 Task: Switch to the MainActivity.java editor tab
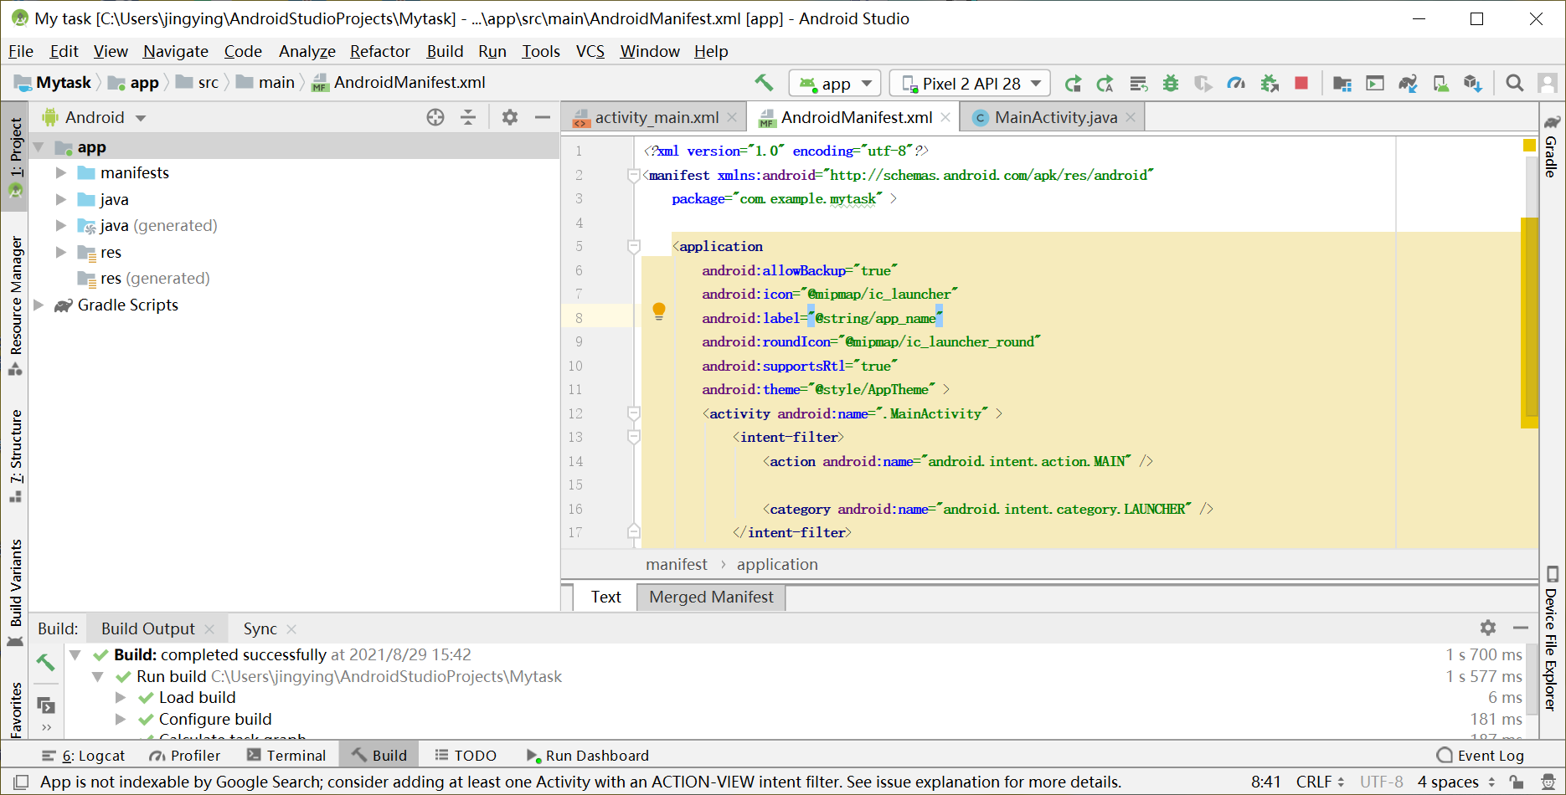tap(1055, 118)
